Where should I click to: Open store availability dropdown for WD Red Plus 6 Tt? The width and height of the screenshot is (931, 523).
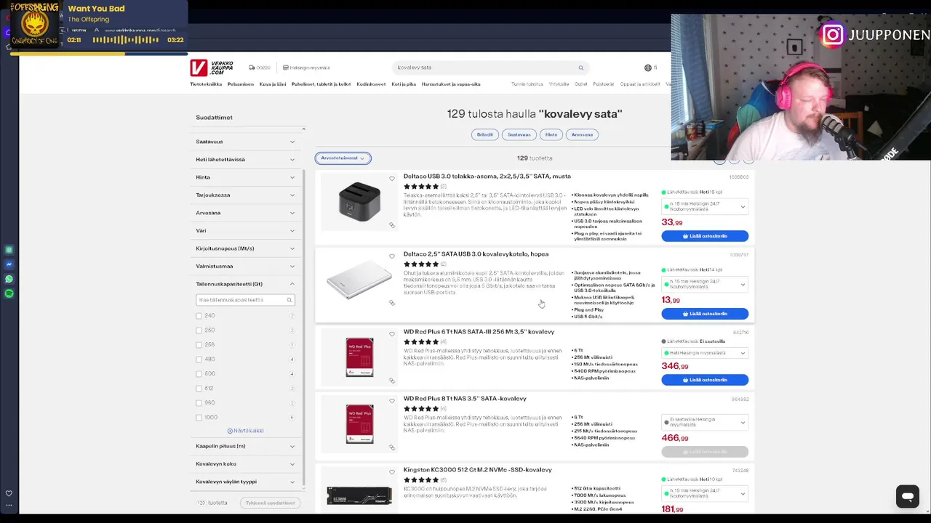coord(704,353)
